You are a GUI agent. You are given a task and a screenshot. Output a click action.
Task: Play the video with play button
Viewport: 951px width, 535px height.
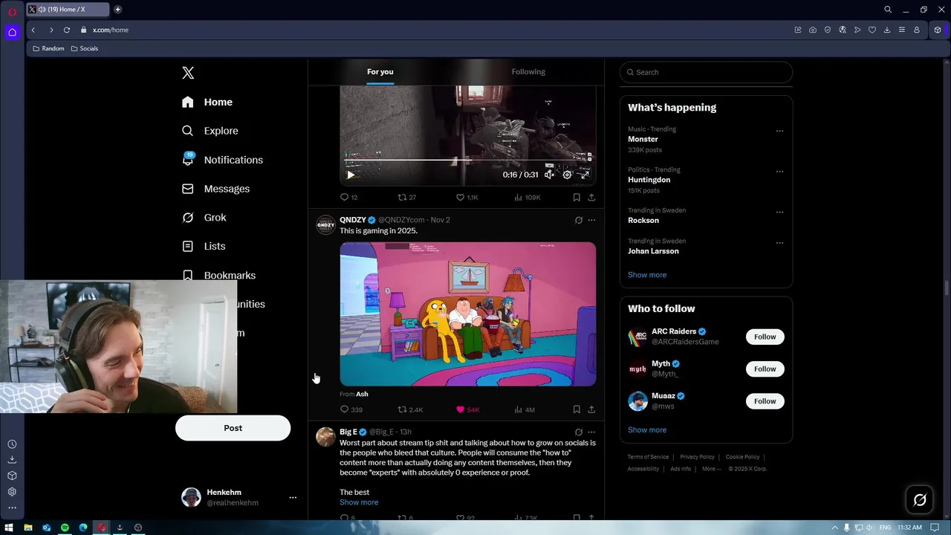pyautogui.click(x=351, y=175)
